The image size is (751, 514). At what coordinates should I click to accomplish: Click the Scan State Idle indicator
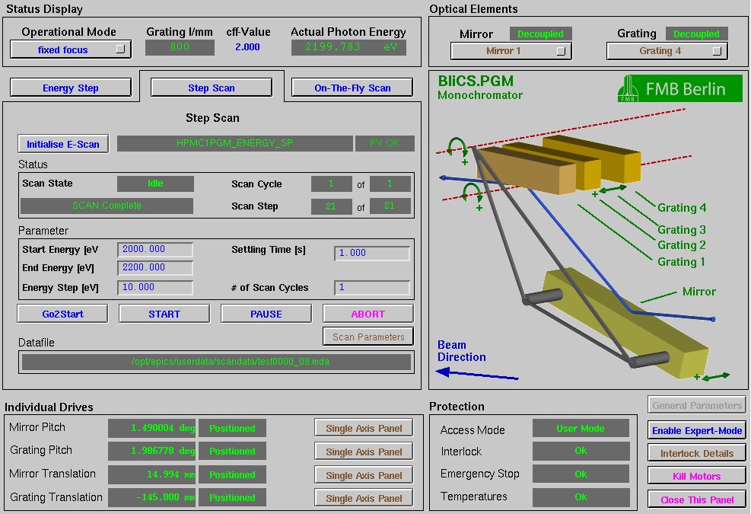(x=155, y=184)
